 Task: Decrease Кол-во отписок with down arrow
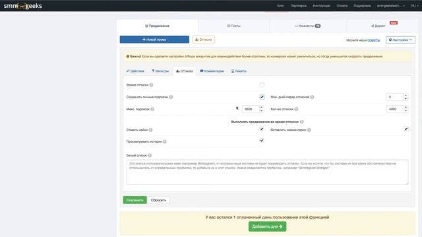[x=406, y=111]
